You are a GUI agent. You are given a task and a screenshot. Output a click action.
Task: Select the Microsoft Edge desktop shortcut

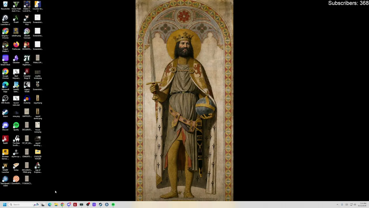[5, 87]
